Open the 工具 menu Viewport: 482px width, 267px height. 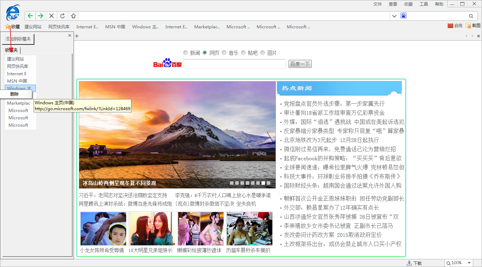(424, 4)
